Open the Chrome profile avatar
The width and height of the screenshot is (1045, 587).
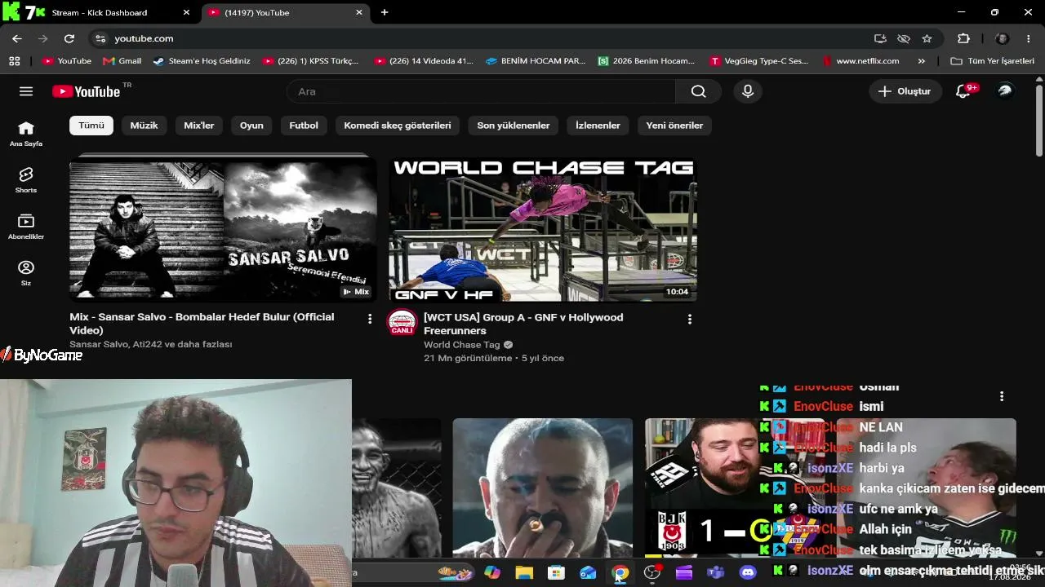pyautogui.click(x=1003, y=38)
